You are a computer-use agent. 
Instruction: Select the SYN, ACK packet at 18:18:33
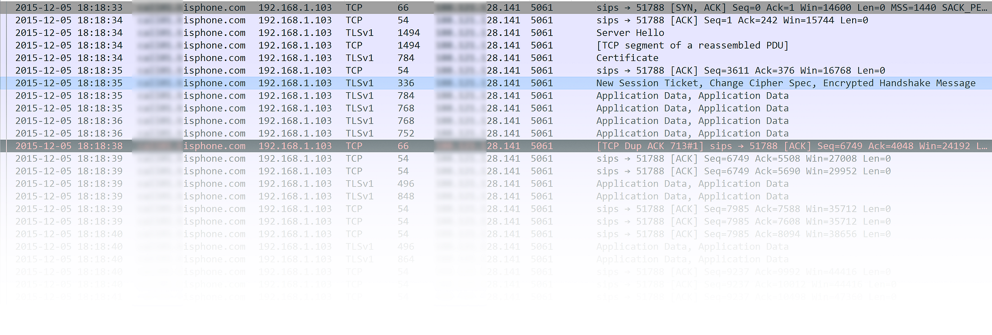496,7
